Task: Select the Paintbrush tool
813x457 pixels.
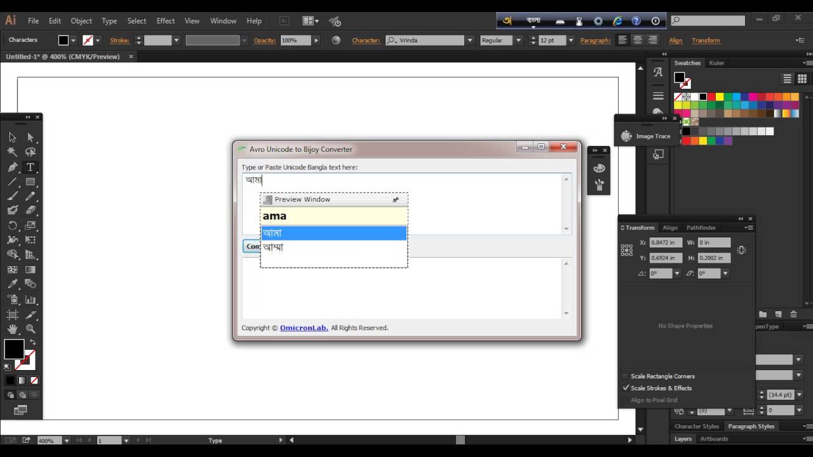Action: click(x=12, y=197)
